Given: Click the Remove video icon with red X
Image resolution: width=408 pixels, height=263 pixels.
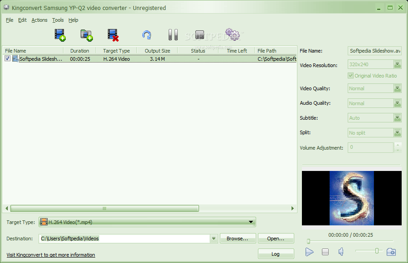Looking at the screenshot, I should [113, 35].
